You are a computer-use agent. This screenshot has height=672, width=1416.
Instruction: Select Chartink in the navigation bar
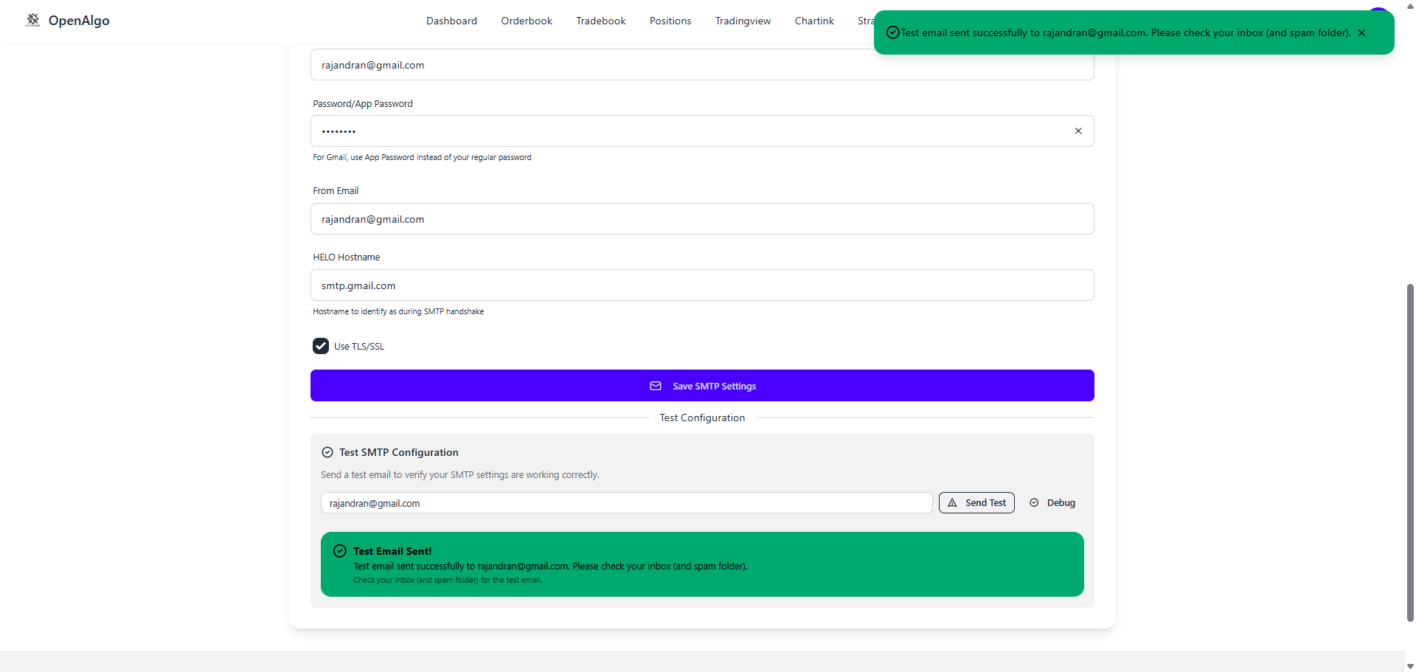[814, 21]
